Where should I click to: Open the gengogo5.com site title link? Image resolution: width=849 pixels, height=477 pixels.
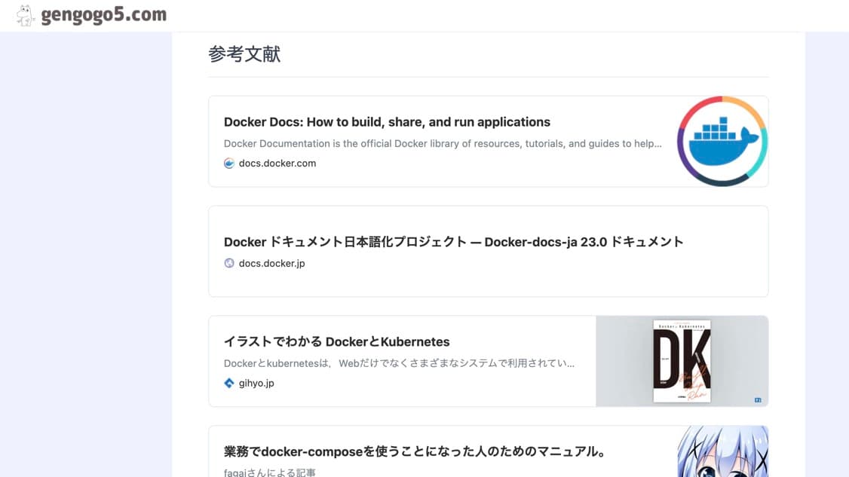[x=103, y=15]
